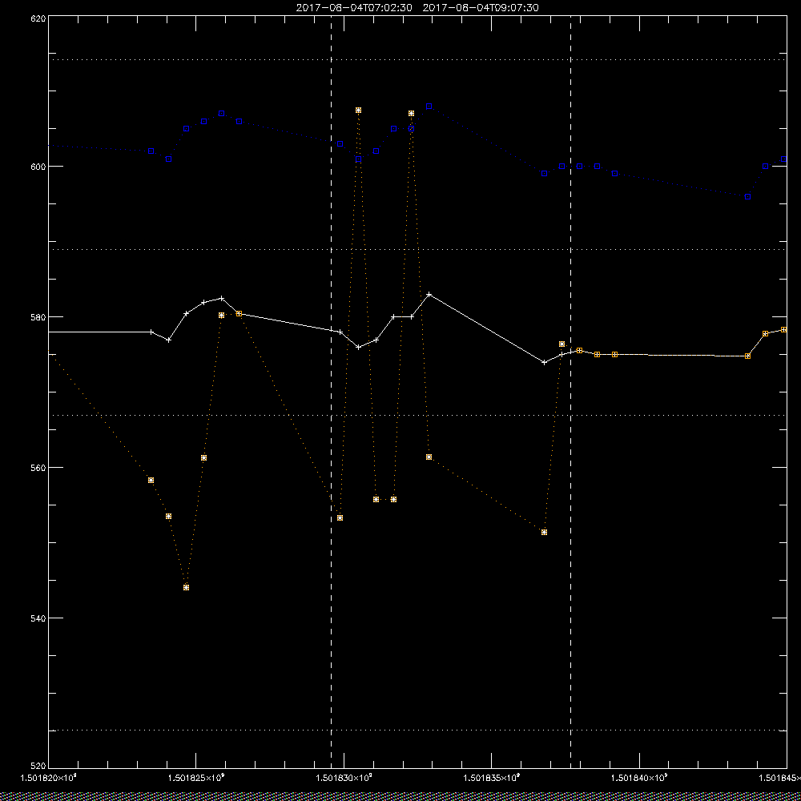Click the x-axis label 1.501835×10⁹
Screen dimensions: 801x801
[492, 778]
